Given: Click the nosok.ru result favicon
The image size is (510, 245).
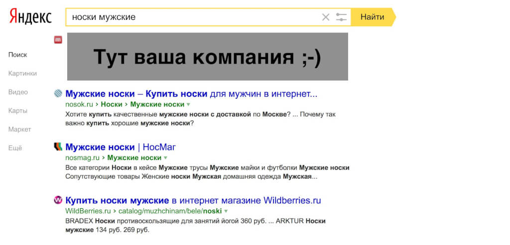Looking at the screenshot, I should click(58, 93).
